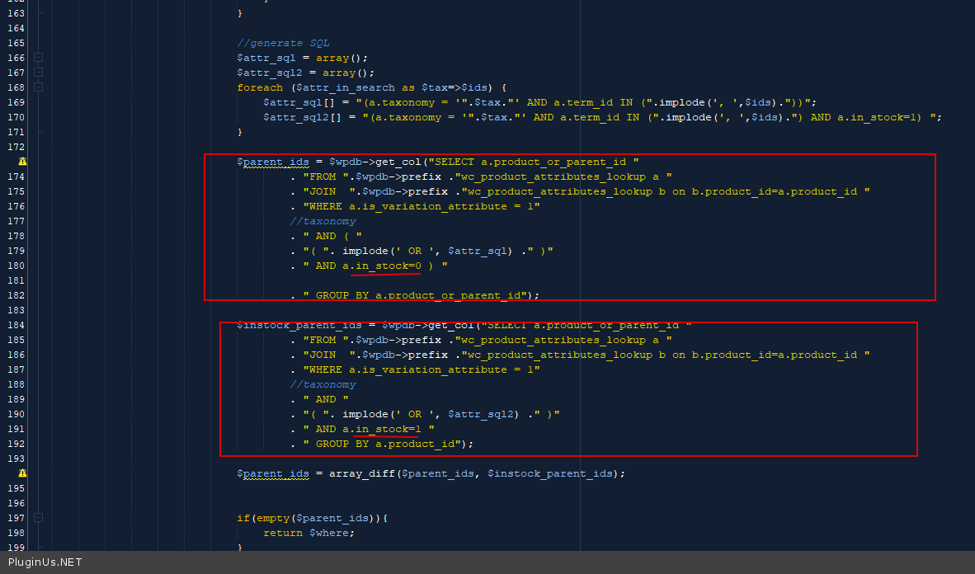
Task: Click line number 191 in the gutter
Action: (x=16, y=429)
